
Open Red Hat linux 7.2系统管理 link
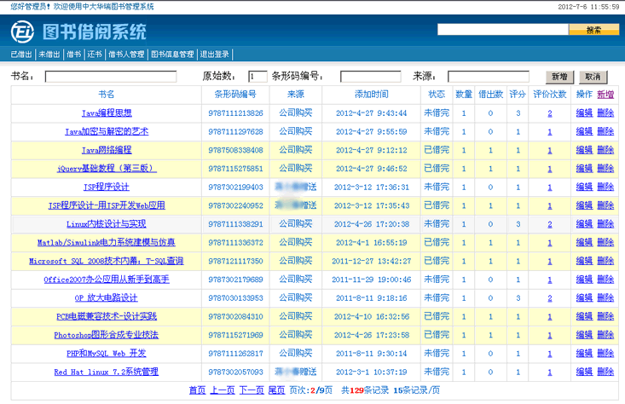(x=107, y=372)
